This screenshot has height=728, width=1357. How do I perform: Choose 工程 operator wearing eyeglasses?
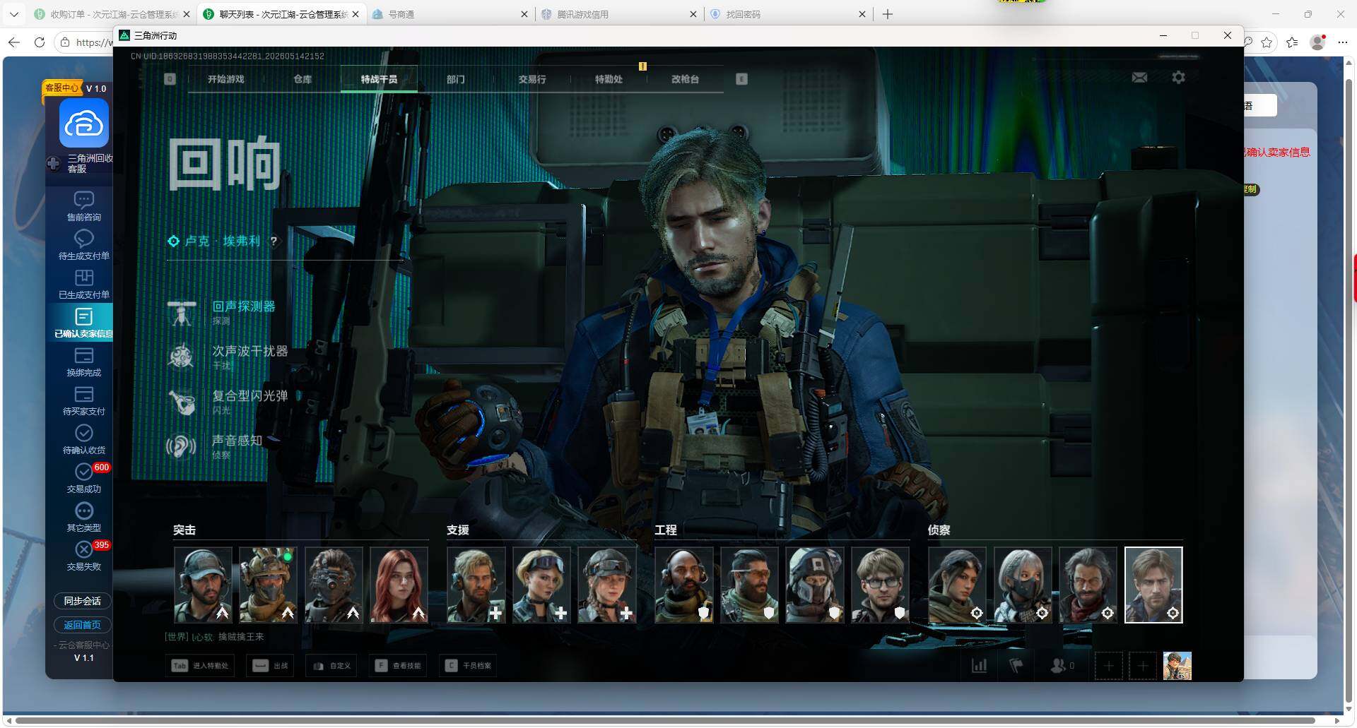click(x=880, y=585)
